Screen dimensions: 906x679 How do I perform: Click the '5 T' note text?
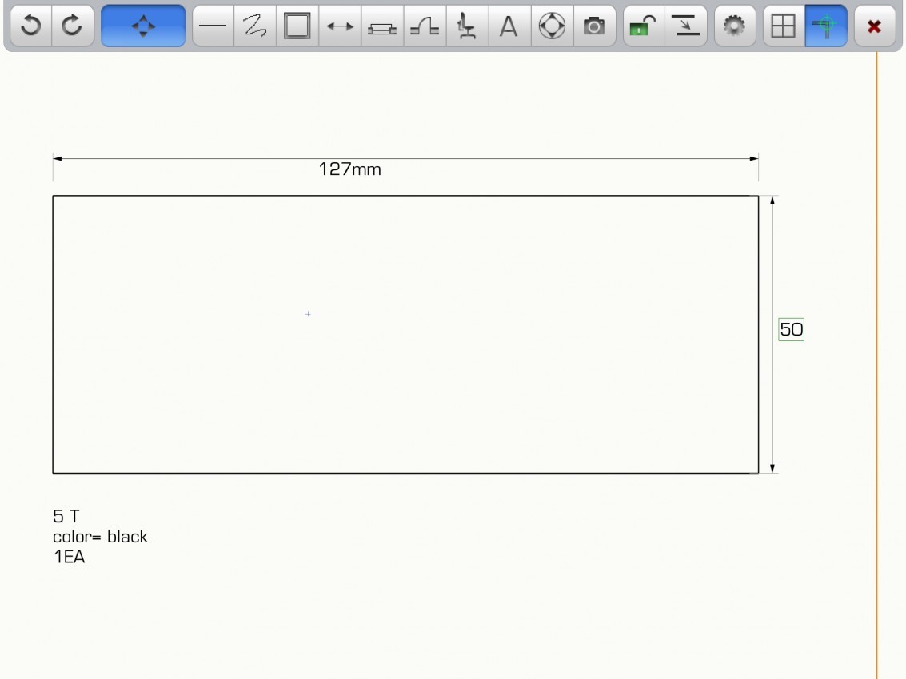(66, 515)
